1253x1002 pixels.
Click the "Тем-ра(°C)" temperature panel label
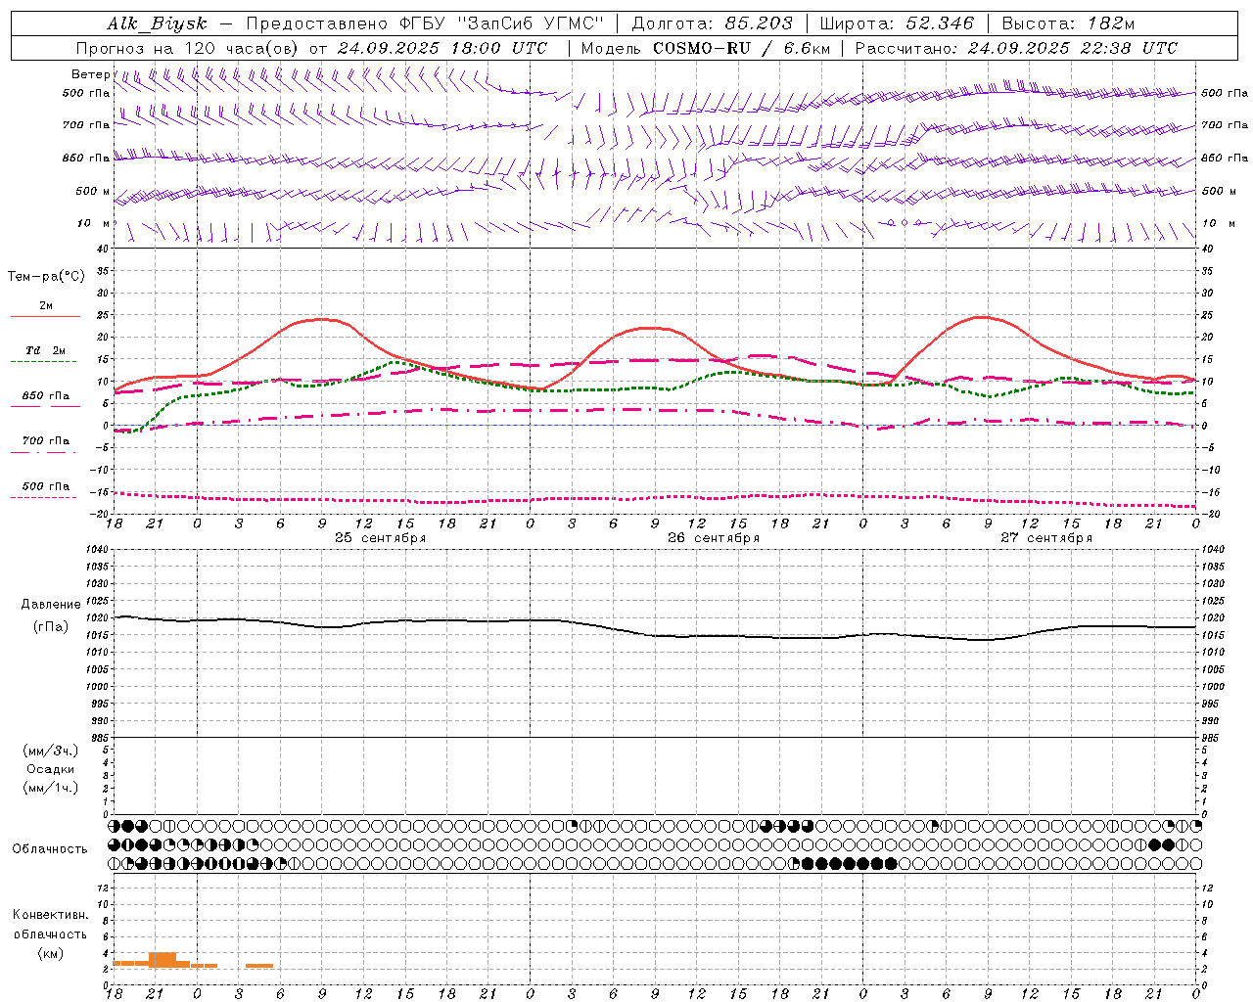coord(46,277)
